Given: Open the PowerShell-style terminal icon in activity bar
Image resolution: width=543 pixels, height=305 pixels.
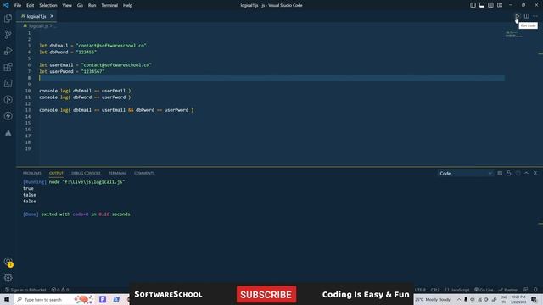Looking at the screenshot, I should (8, 83).
